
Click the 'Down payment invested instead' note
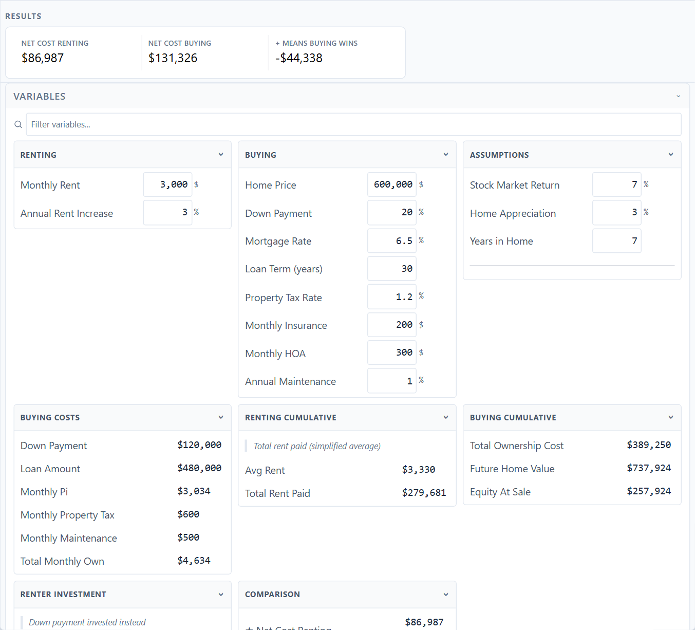87,622
